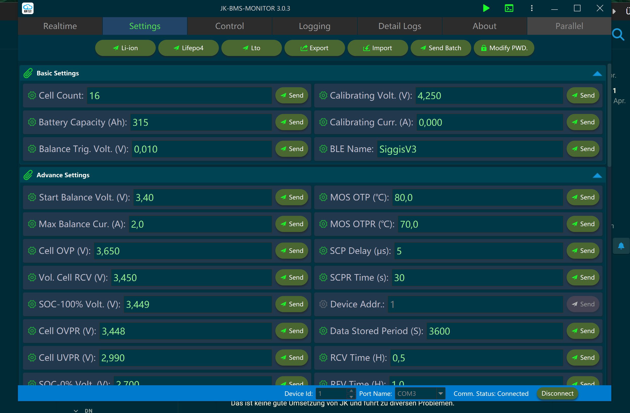This screenshot has width=630, height=413.
Task: Go to the Logging tab
Action: tap(314, 26)
